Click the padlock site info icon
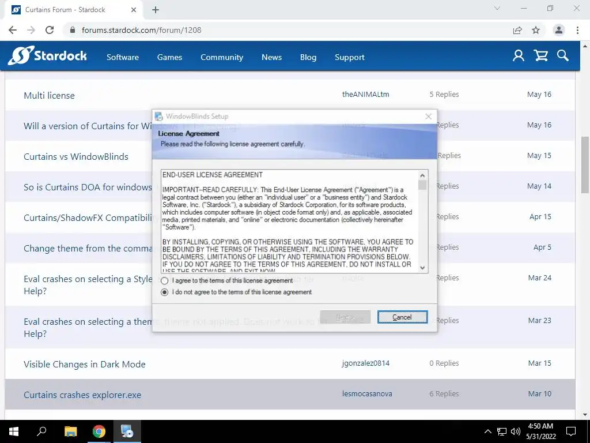 [73, 30]
